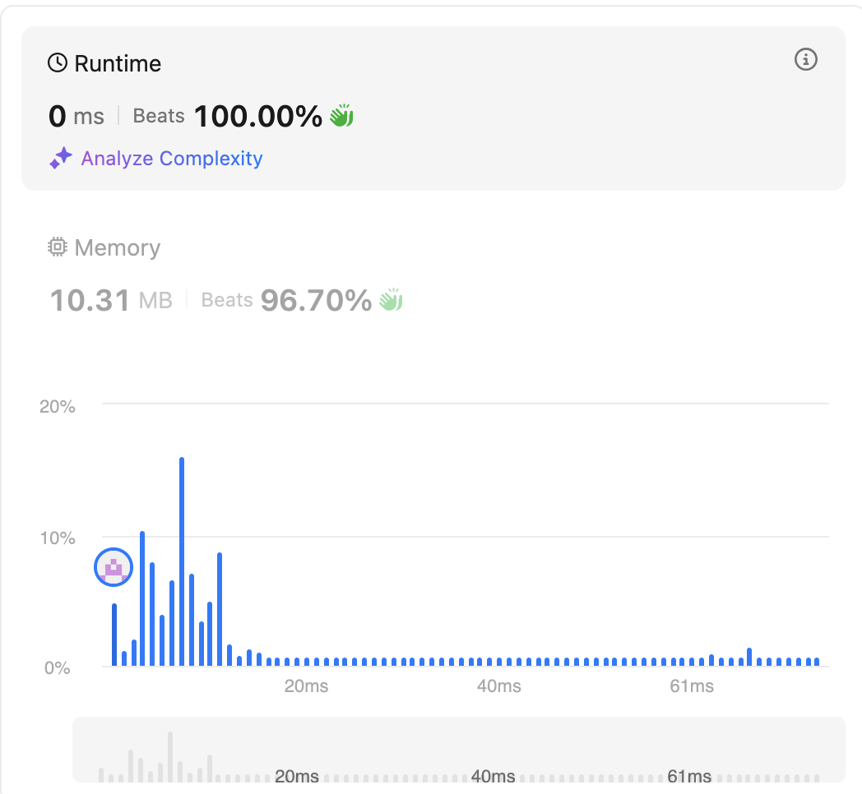This screenshot has width=862, height=794.
Task: Click the clock icon beside Runtime
Action: coord(58,63)
